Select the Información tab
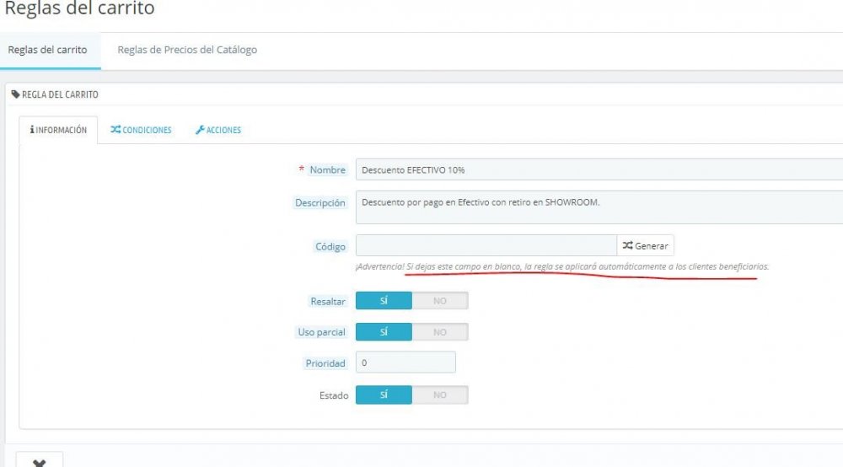The height and width of the screenshot is (467, 843). (58, 130)
